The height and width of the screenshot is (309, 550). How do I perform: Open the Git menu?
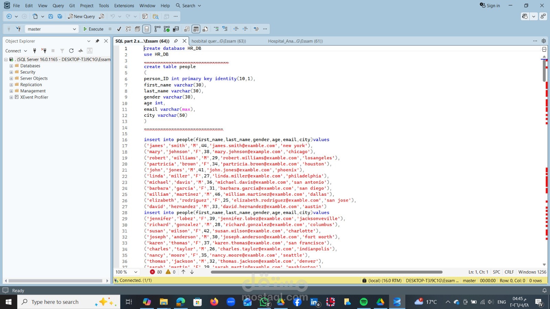click(72, 5)
